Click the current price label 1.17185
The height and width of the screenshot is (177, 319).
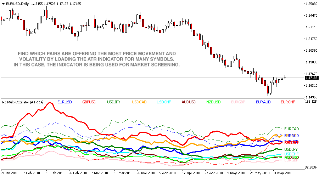click(x=312, y=78)
